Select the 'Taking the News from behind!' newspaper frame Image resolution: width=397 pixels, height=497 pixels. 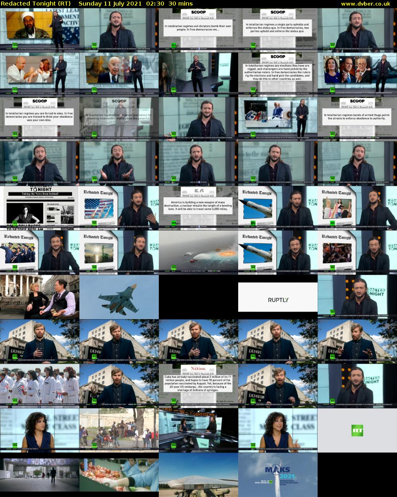pyautogui.click(x=40, y=208)
